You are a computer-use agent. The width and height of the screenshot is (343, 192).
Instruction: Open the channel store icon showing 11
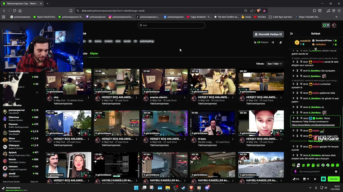306,179
